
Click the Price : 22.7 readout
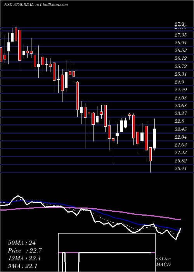tap(24, 251)
